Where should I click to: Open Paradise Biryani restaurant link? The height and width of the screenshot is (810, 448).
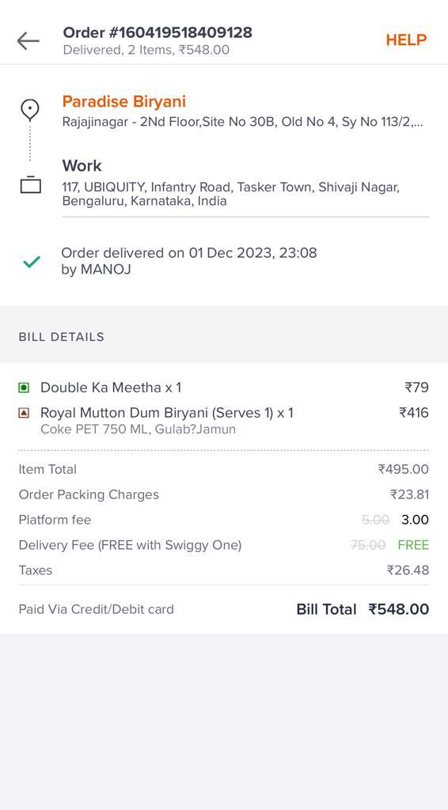click(x=124, y=101)
